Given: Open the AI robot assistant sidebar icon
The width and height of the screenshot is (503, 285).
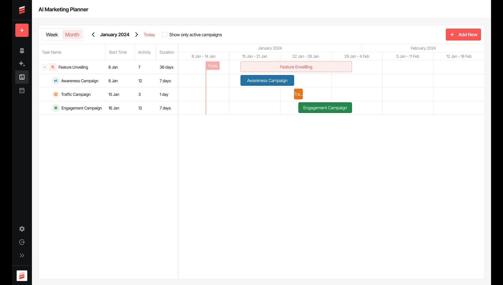Looking at the screenshot, I should pyautogui.click(x=22, y=51).
